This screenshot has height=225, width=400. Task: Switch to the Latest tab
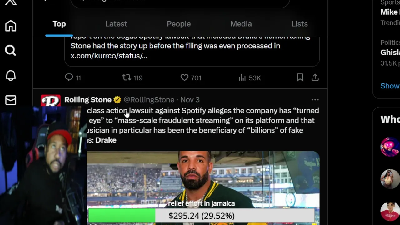[x=116, y=24]
